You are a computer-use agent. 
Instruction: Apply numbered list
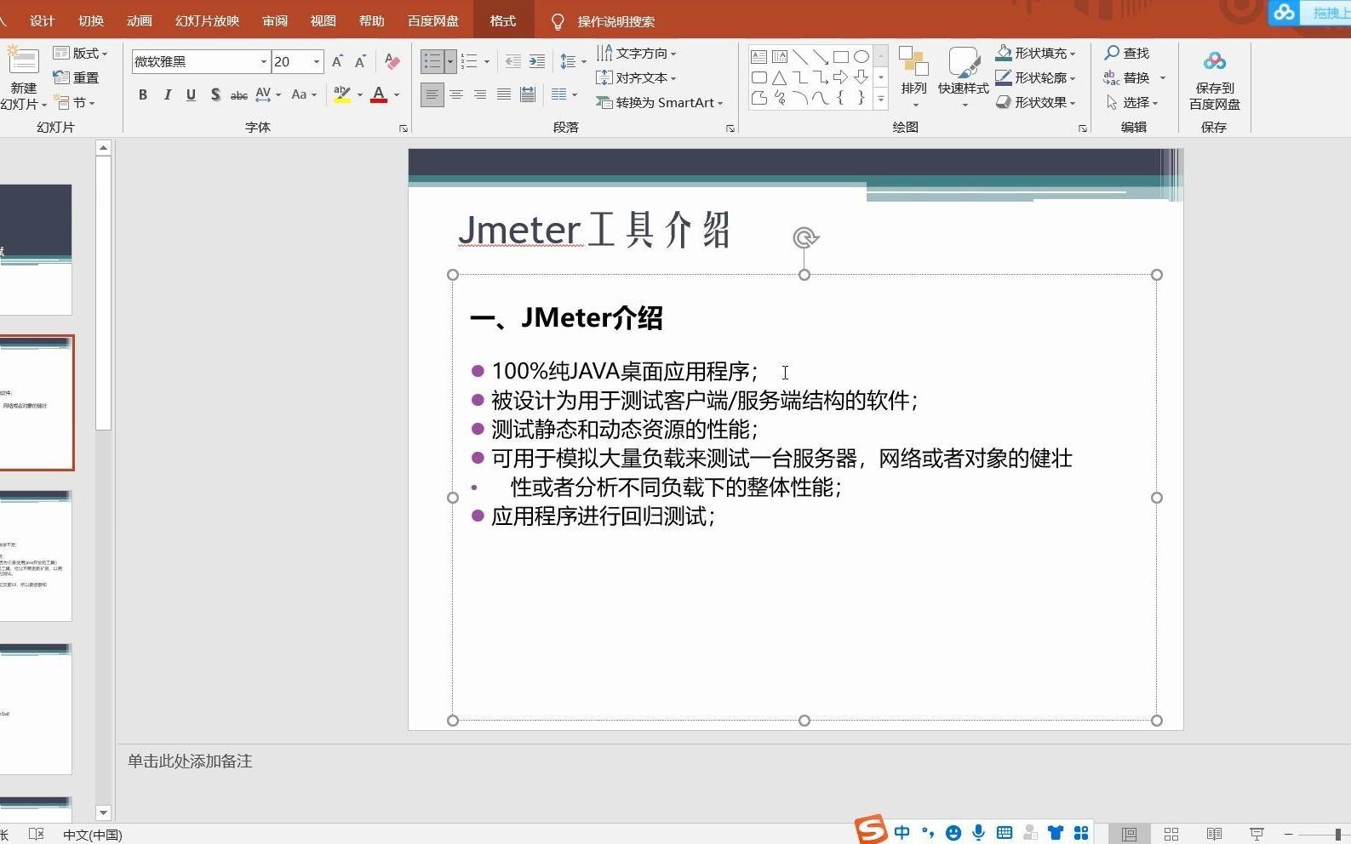(x=469, y=61)
